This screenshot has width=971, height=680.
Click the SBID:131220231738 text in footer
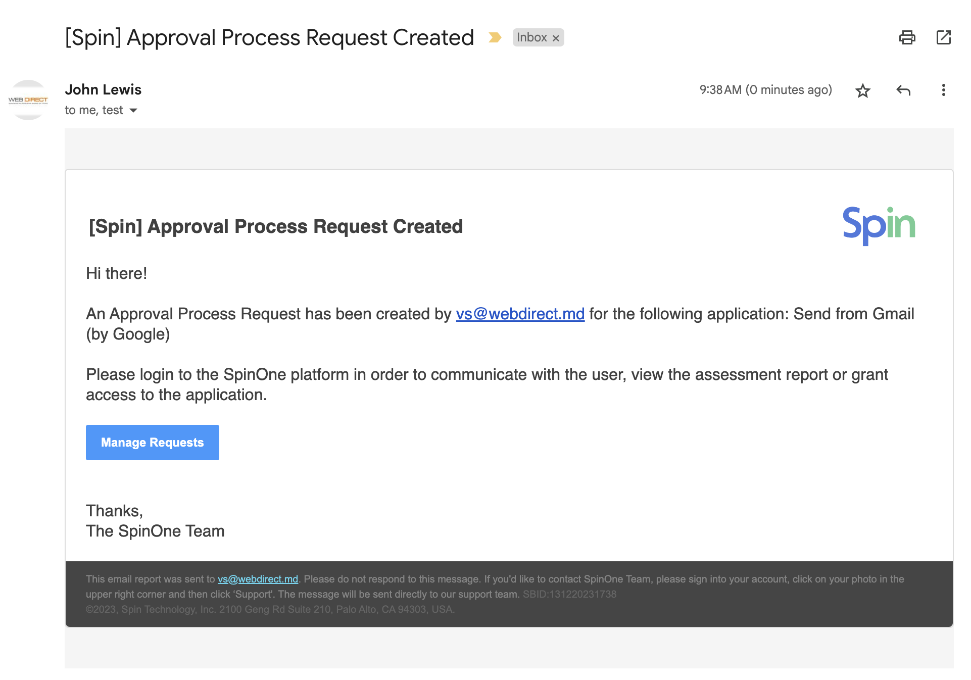click(x=569, y=594)
